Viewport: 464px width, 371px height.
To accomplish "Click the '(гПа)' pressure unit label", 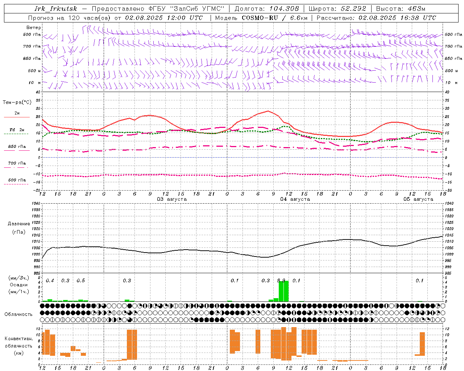I will pos(19,232).
